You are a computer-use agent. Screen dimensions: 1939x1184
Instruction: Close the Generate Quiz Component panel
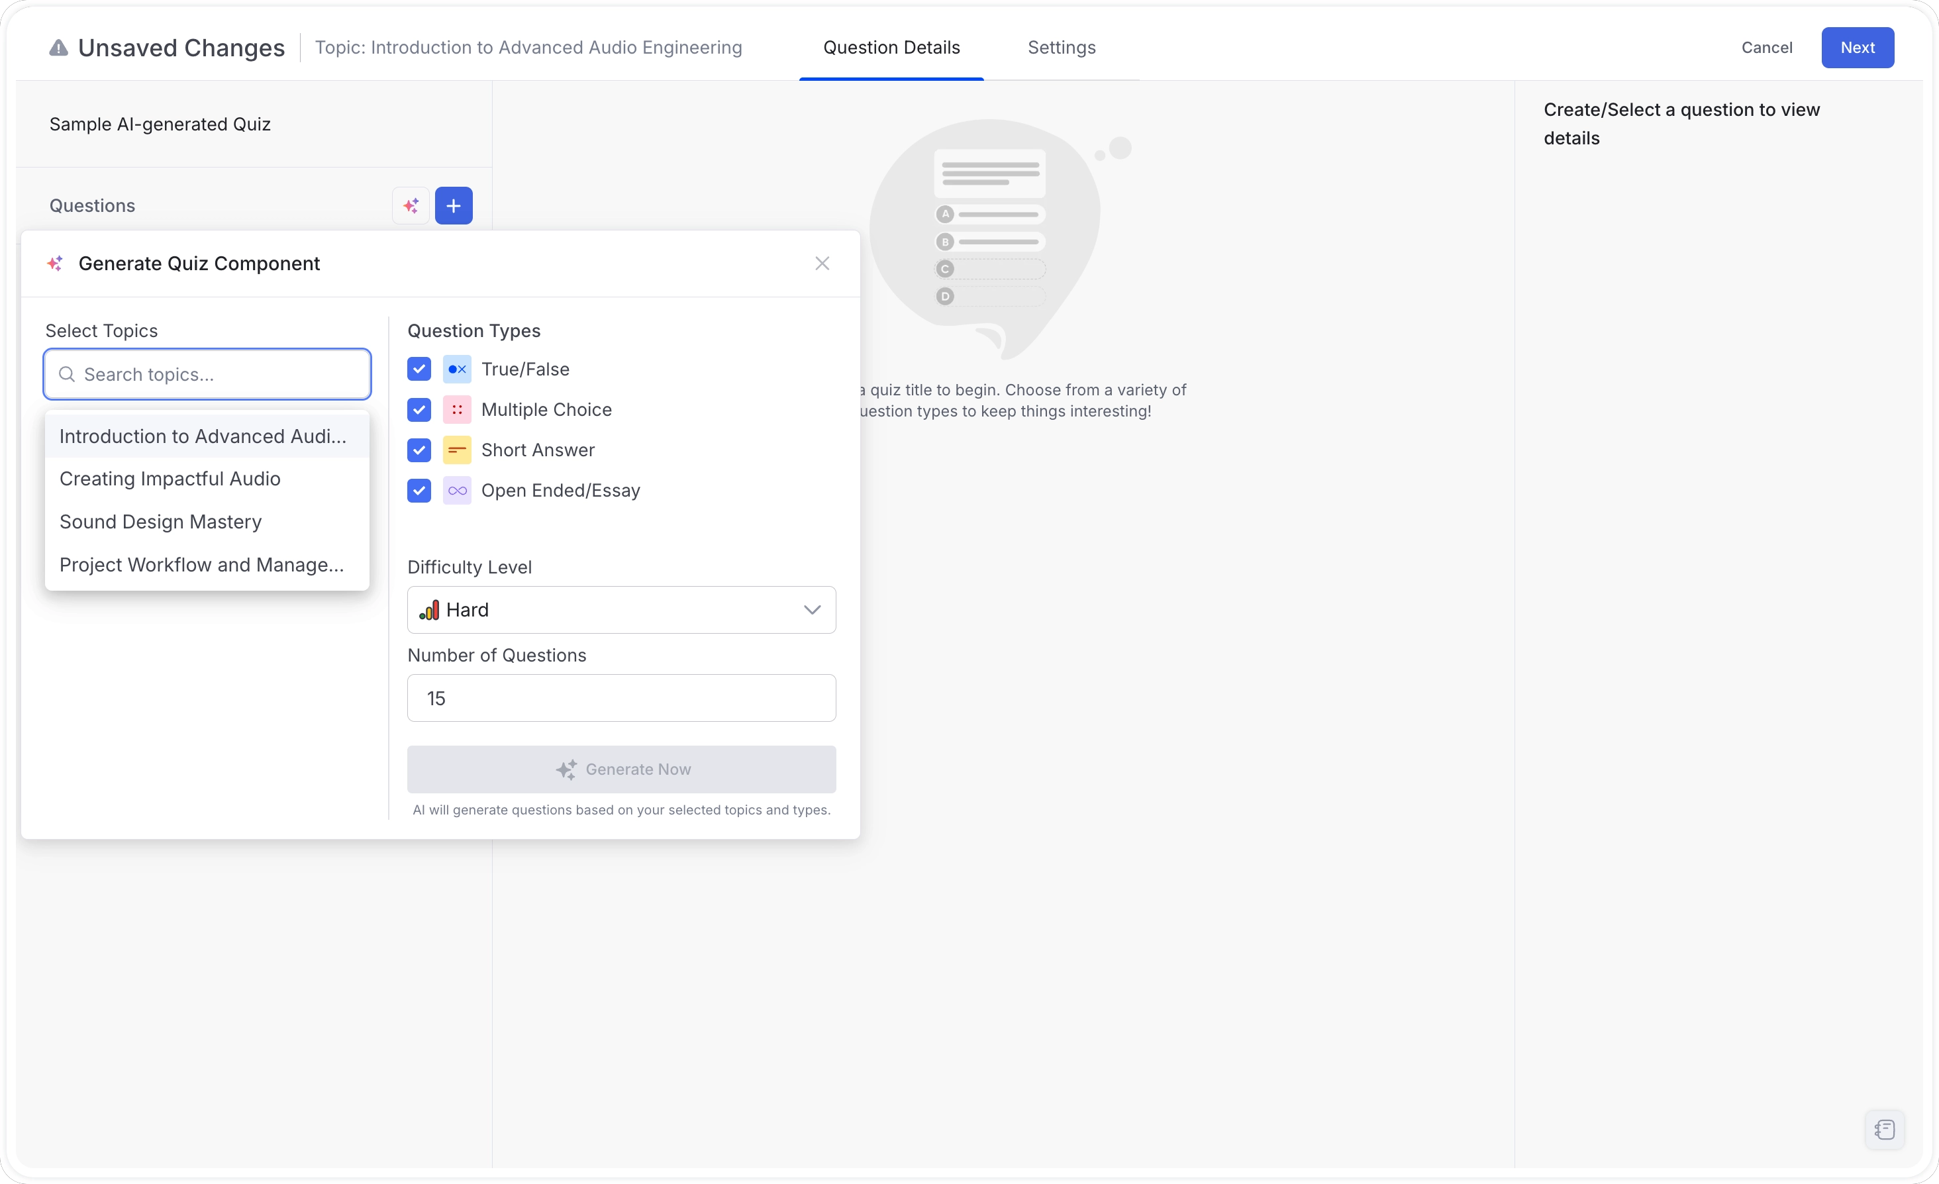tap(822, 264)
